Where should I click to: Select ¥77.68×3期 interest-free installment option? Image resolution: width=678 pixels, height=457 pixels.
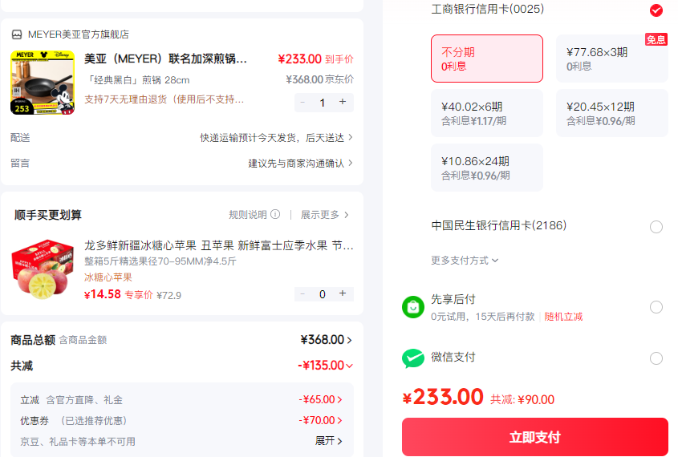[612, 59]
